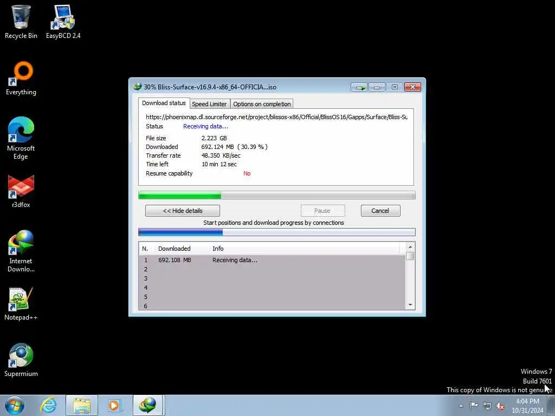Click the download URL text
The width and height of the screenshot is (555, 416).
click(277, 117)
